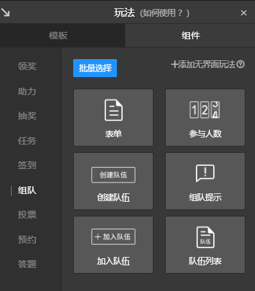Switch to the 组件 tab
Viewport: 255px width, 291px height.
point(190,35)
